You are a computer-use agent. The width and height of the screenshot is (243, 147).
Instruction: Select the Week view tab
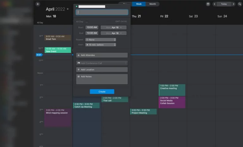138,4
